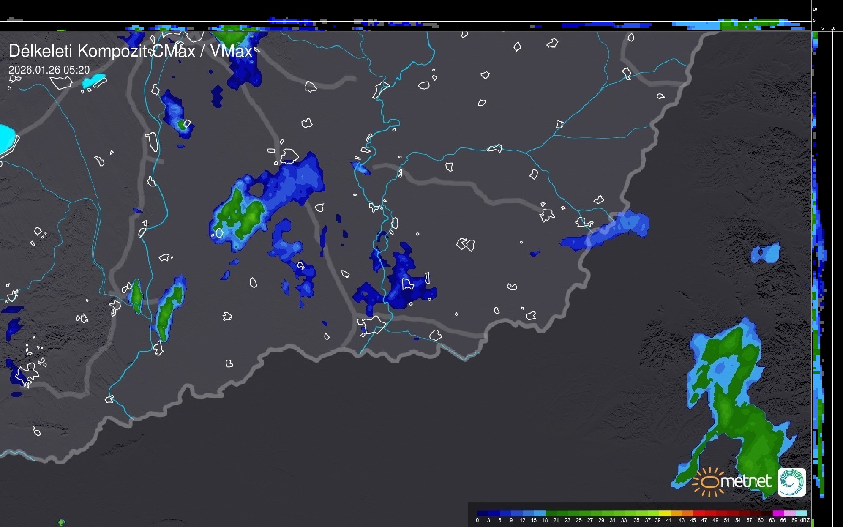
Task: Select the Délkeleti Kompozit CMax / VMax title
Action: pyautogui.click(x=130, y=51)
